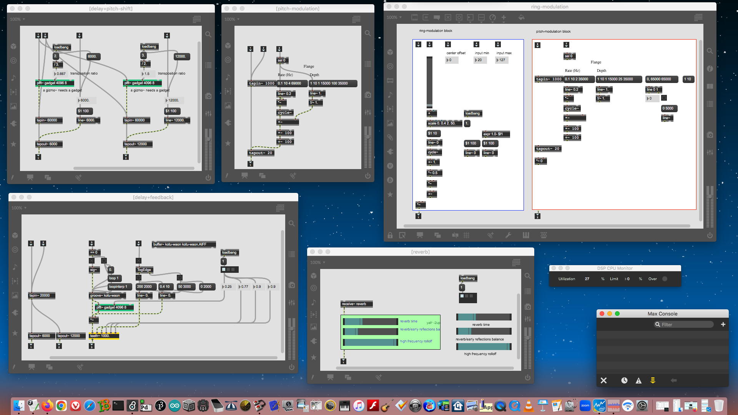Expand the add-object plus menu in top toolbar
This screenshot has height=415, width=738.
(x=504, y=17)
